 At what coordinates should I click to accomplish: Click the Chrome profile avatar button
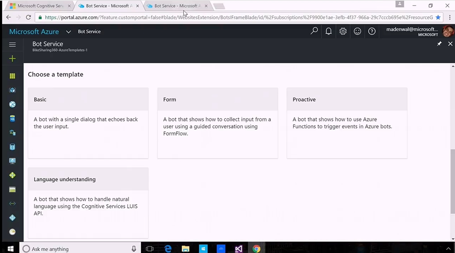(399, 4)
